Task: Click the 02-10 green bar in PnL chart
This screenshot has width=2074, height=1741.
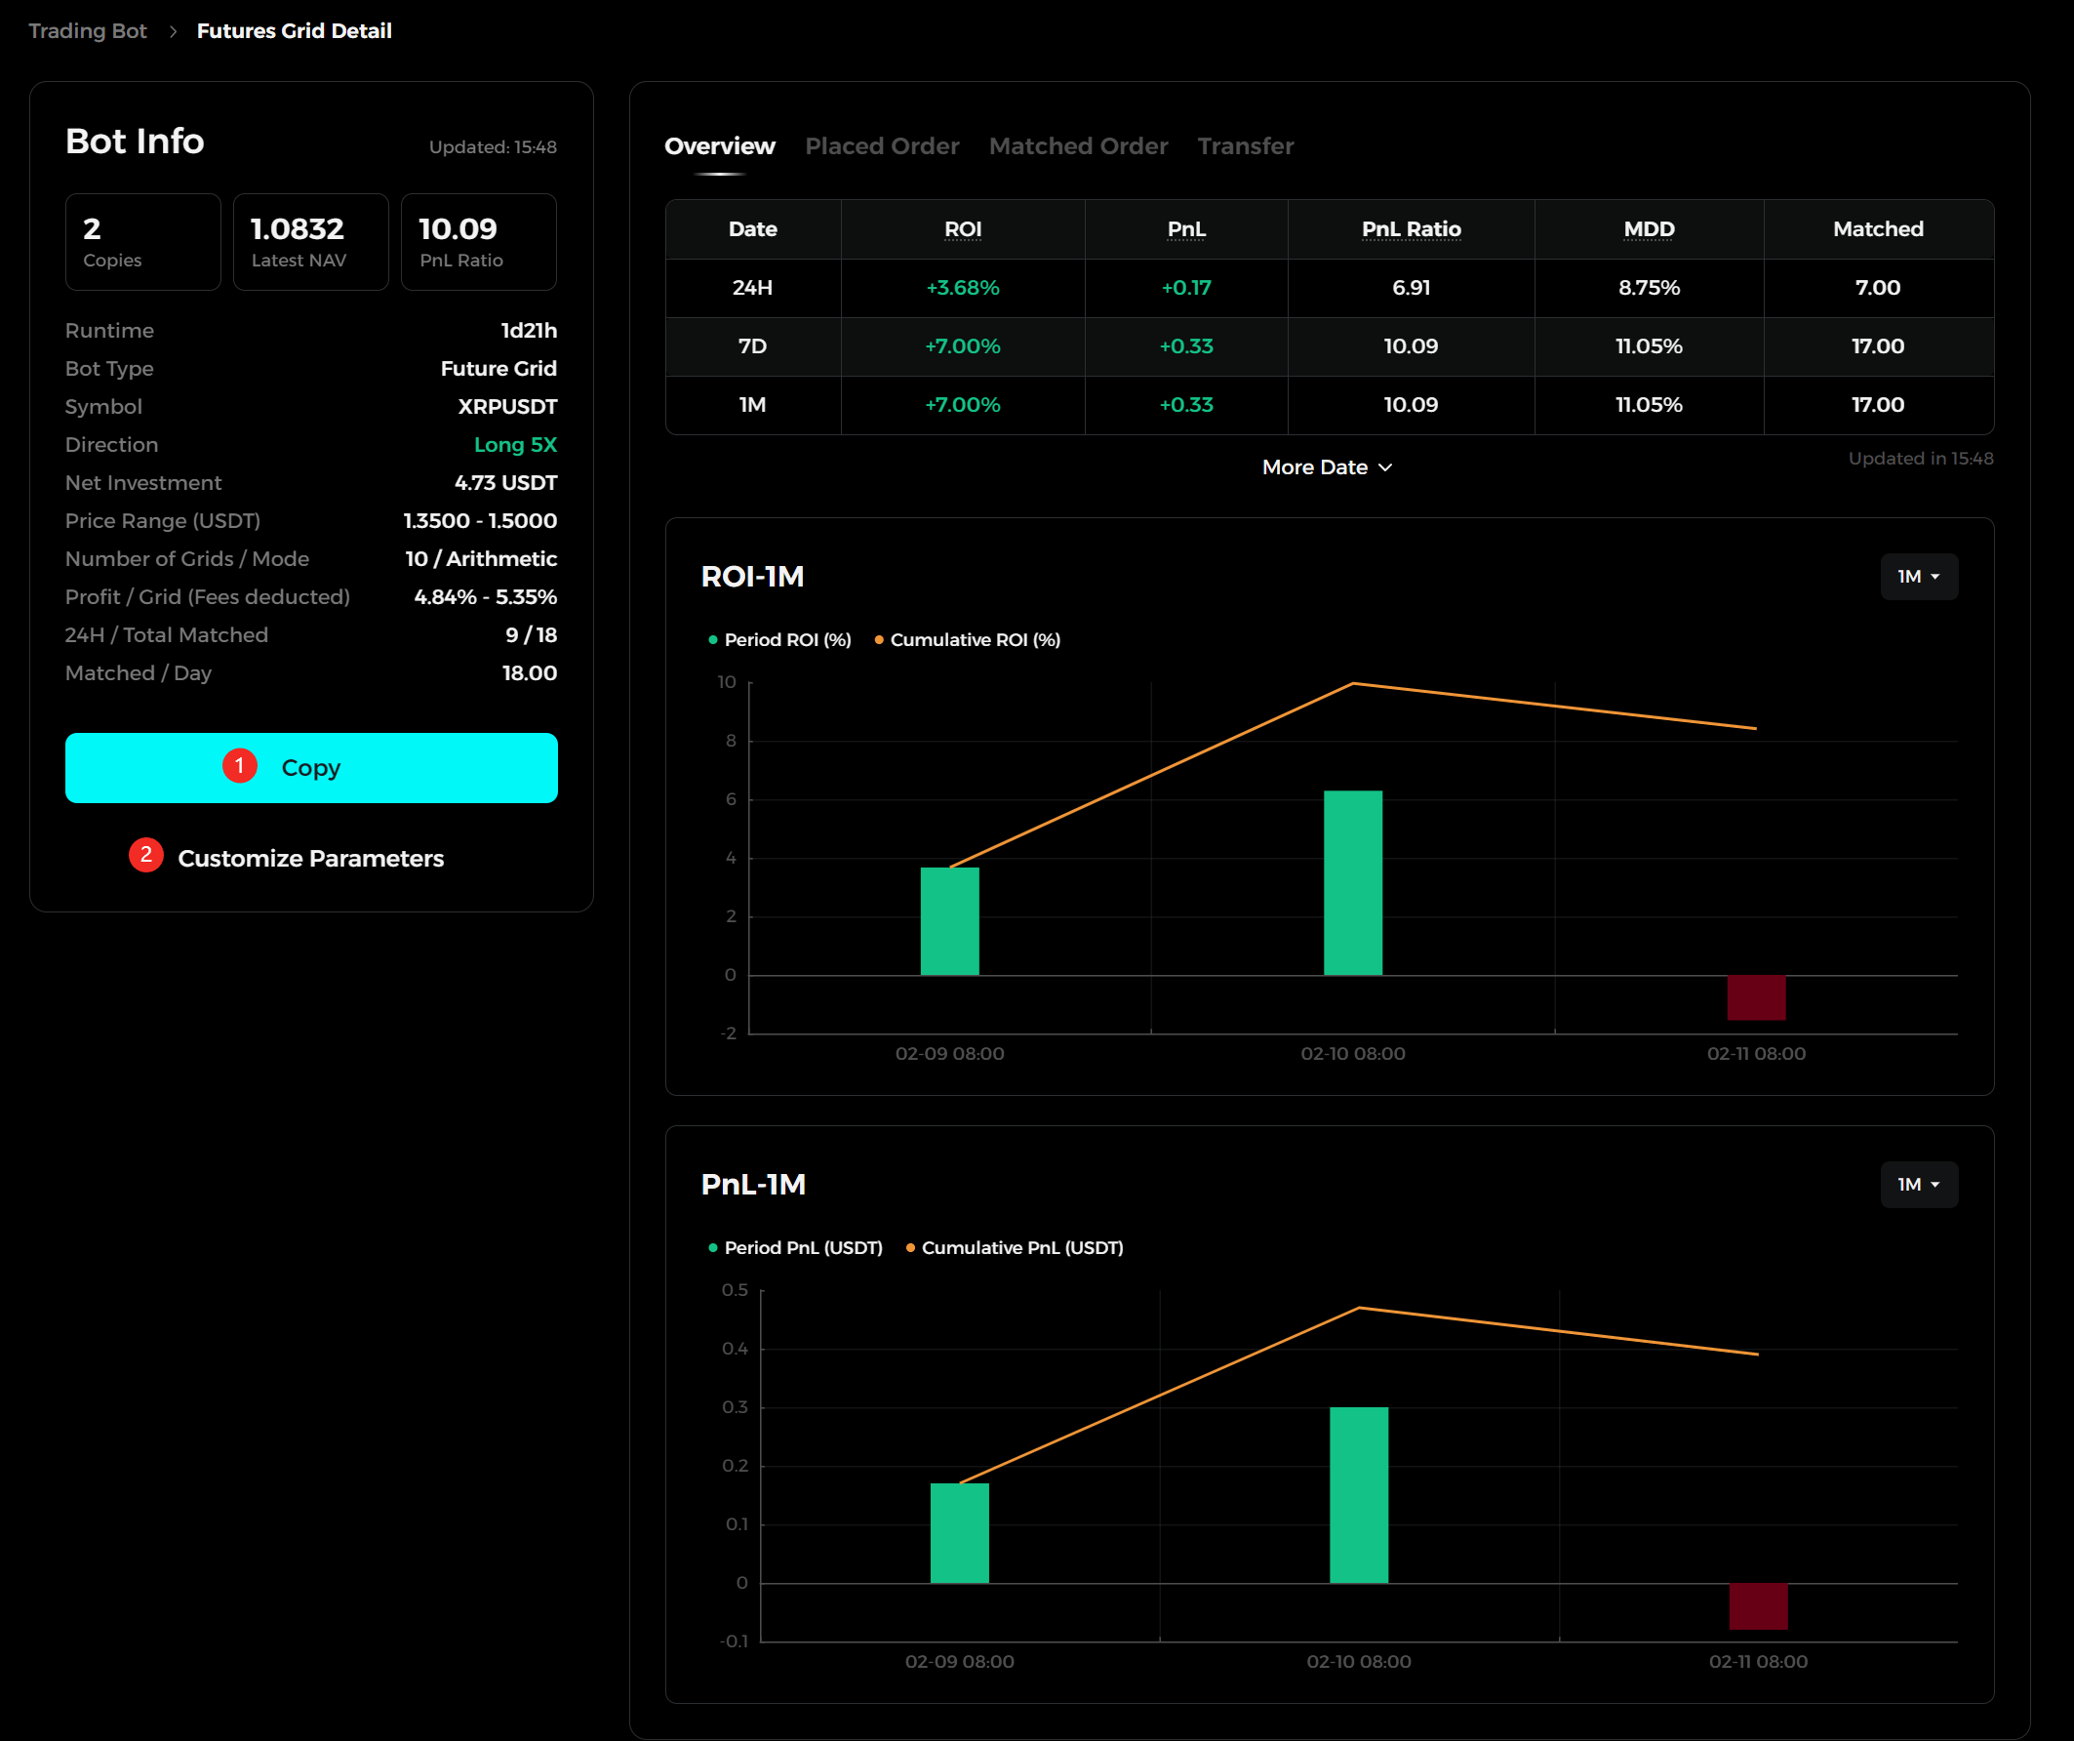Action: [1359, 1495]
